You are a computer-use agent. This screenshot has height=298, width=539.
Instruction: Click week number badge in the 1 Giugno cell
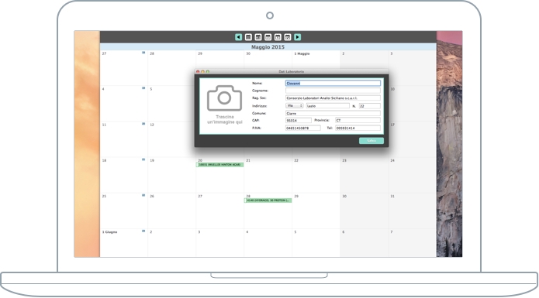click(143, 231)
